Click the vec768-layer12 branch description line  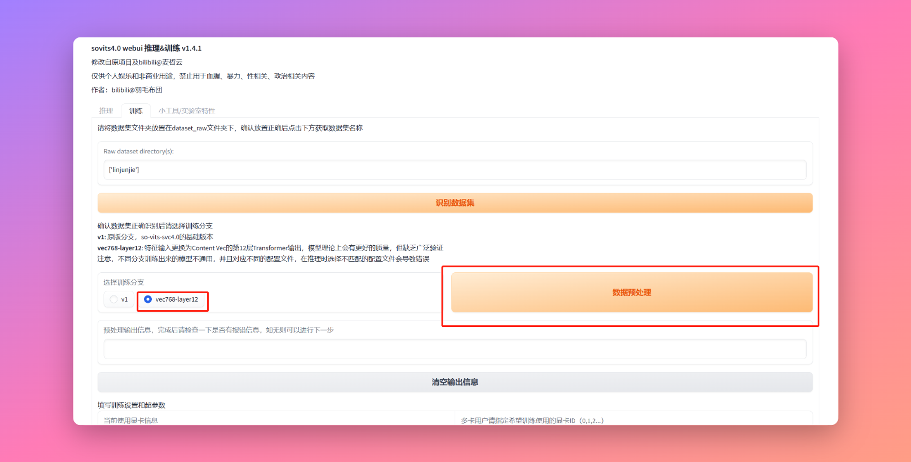coord(270,248)
